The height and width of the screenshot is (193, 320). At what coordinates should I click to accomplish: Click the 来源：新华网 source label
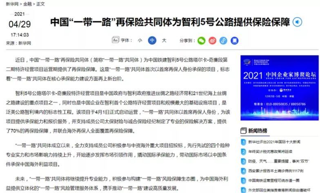click(x=18, y=43)
